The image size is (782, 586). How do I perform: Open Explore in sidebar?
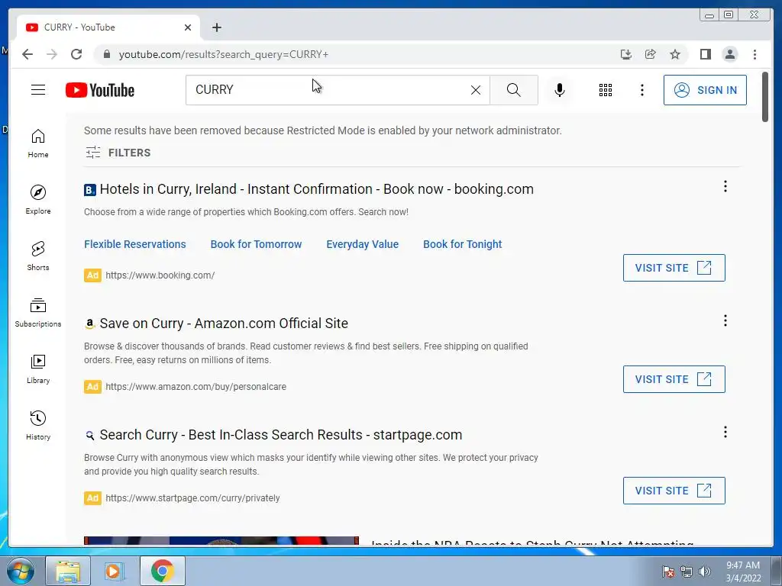click(38, 199)
